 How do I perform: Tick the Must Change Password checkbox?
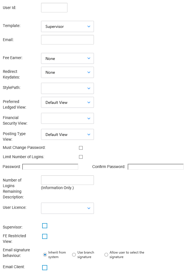[81, 148]
